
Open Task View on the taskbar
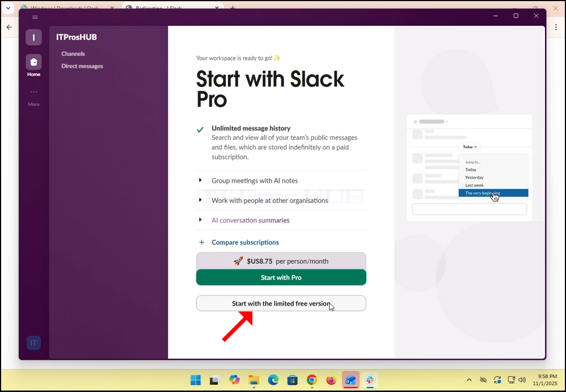(x=215, y=380)
